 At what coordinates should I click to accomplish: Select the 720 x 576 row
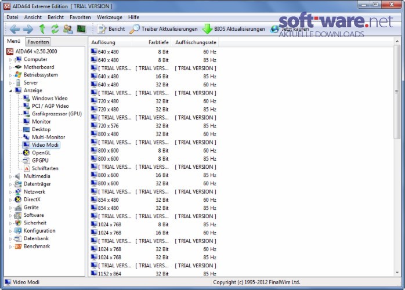click(x=154, y=126)
